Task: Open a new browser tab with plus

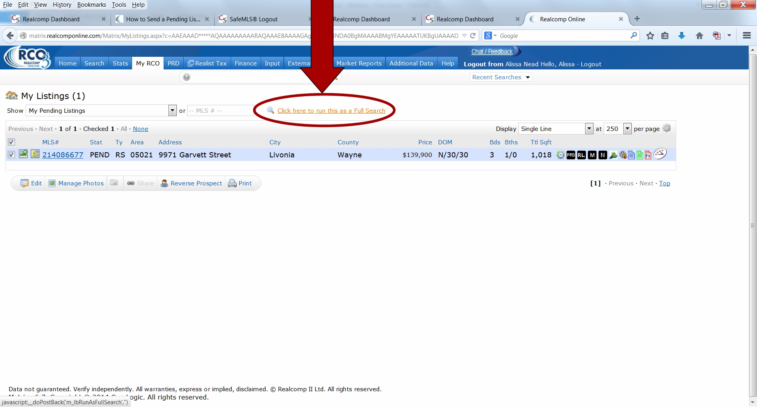Action: coord(637,19)
